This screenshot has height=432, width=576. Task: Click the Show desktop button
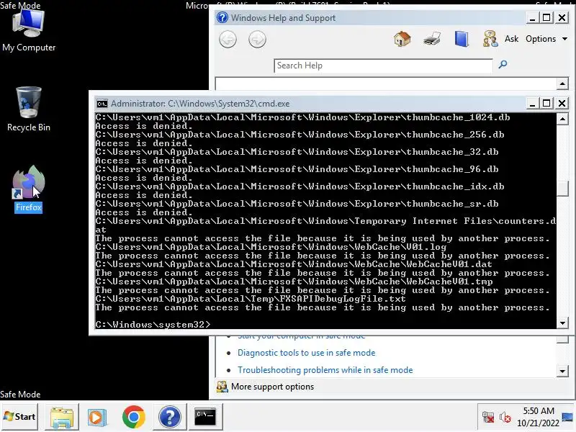(x=568, y=417)
